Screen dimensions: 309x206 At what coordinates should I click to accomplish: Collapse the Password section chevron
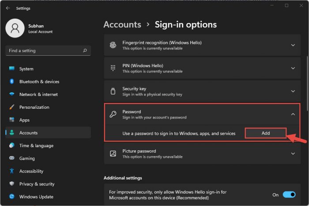click(293, 114)
